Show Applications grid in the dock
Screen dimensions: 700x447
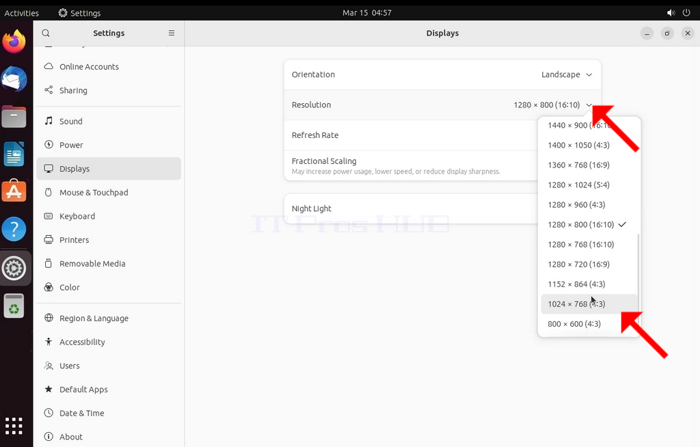click(x=14, y=426)
